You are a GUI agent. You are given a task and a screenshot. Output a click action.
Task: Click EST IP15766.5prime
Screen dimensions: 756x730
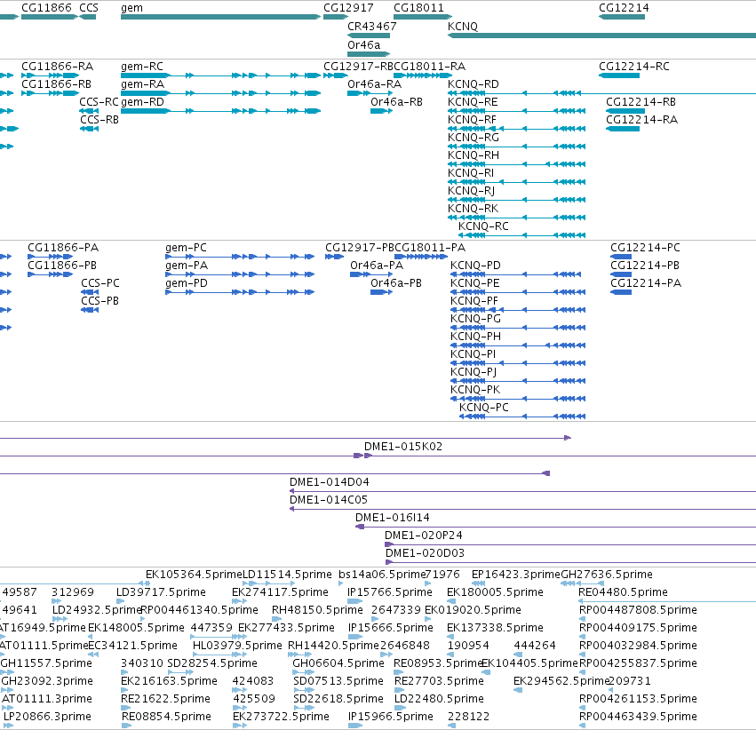(x=354, y=601)
